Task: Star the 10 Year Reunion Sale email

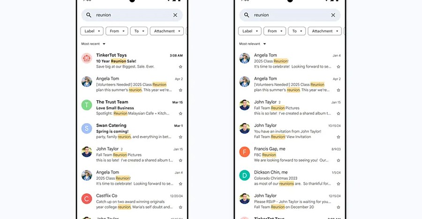Action: 181,66
